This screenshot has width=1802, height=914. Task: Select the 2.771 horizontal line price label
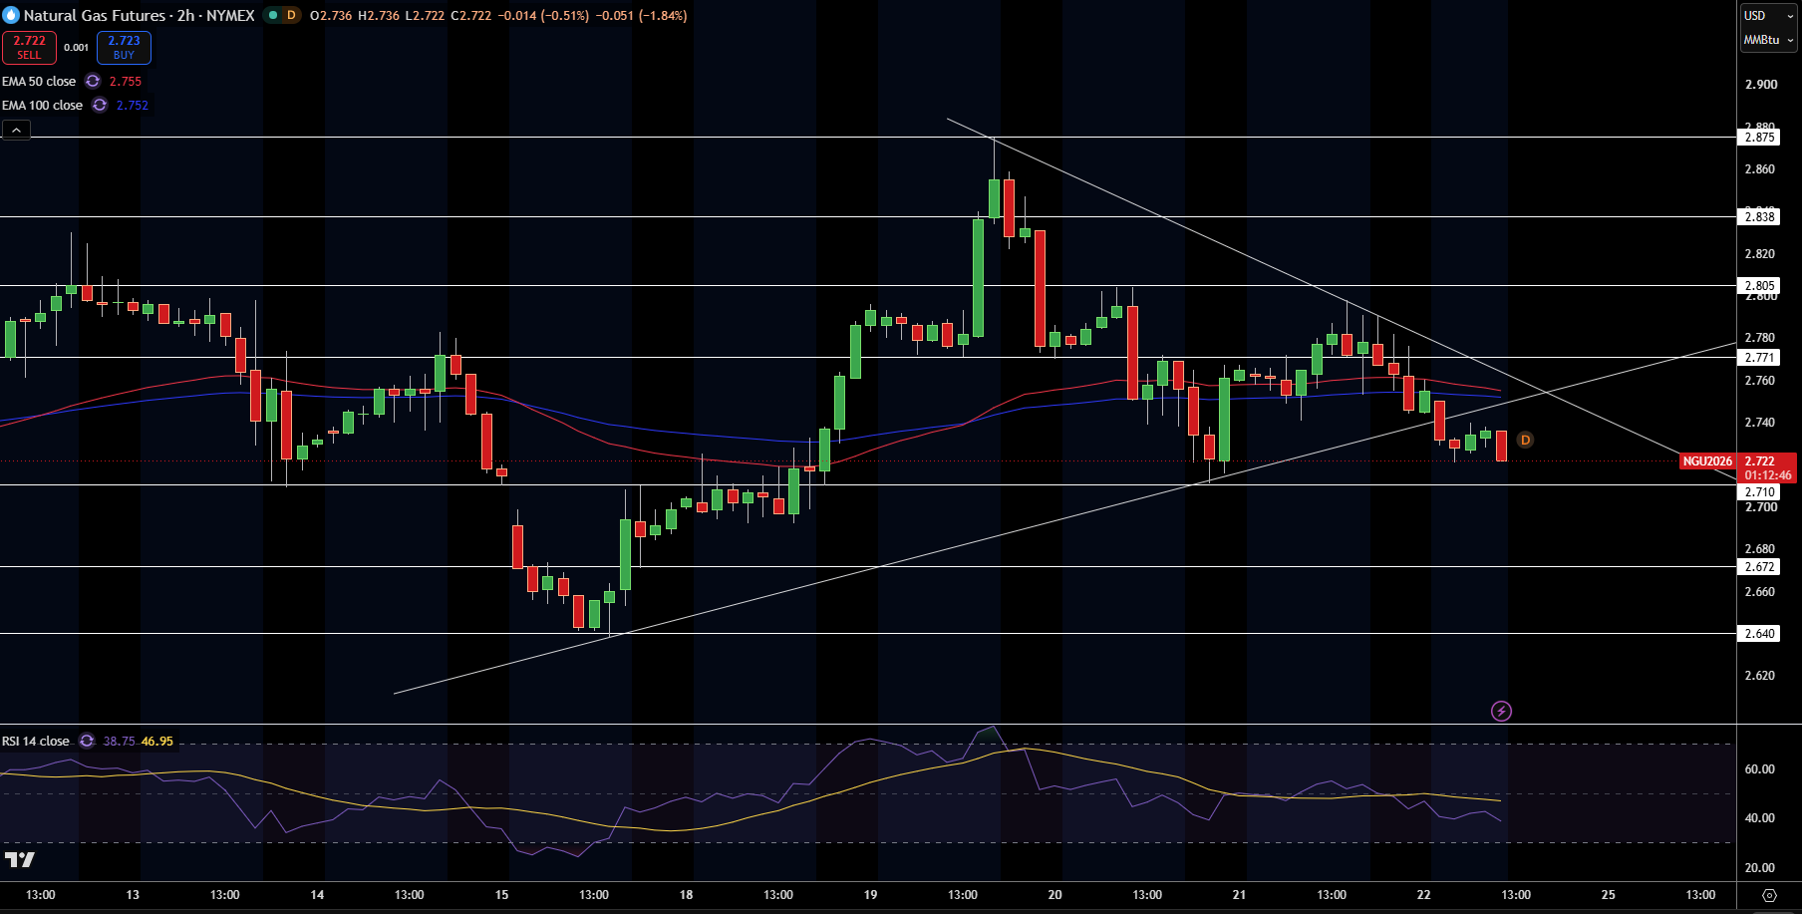1759,357
